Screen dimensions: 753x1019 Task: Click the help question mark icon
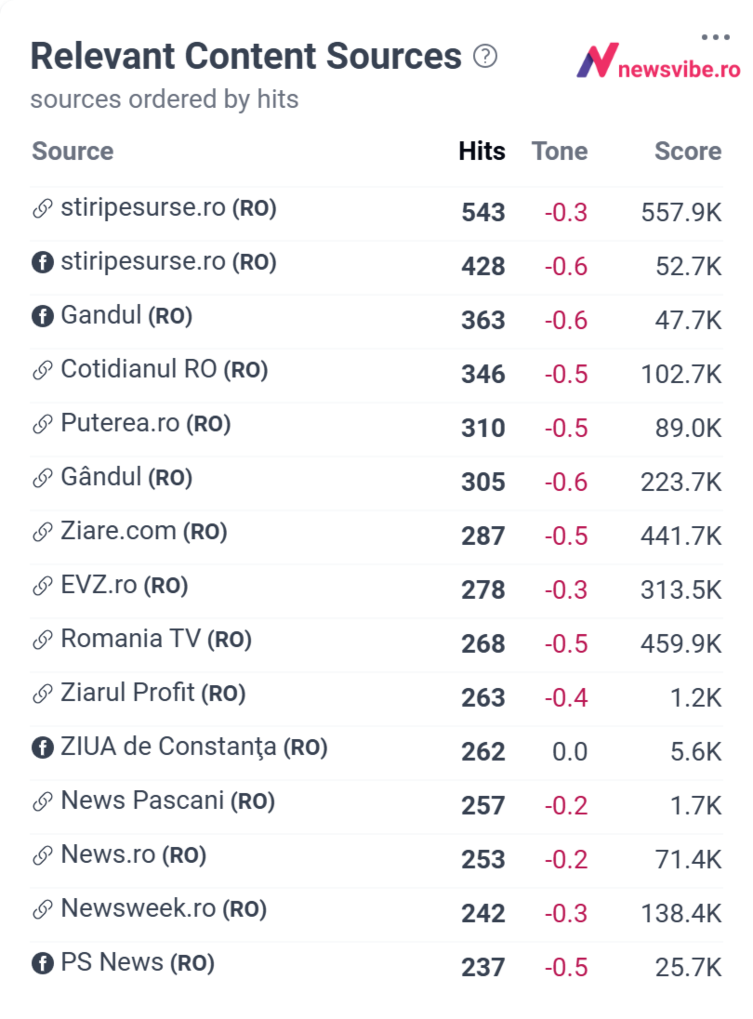pyautogui.click(x=485, y=57)
